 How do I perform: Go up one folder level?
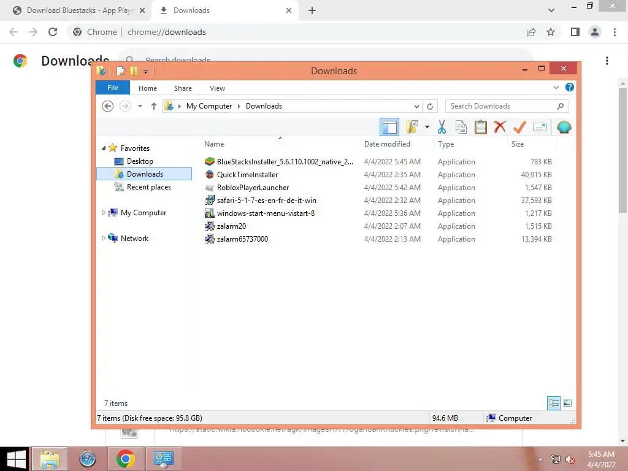coord(154,106)
